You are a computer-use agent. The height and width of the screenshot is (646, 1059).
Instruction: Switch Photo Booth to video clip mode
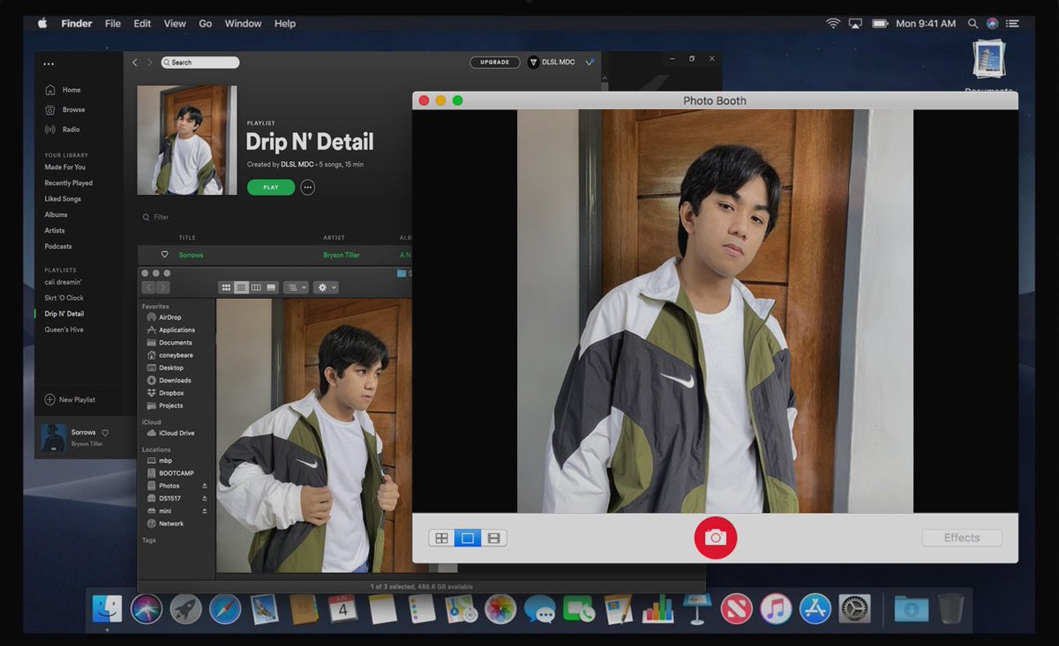click(x=494, y=538)
